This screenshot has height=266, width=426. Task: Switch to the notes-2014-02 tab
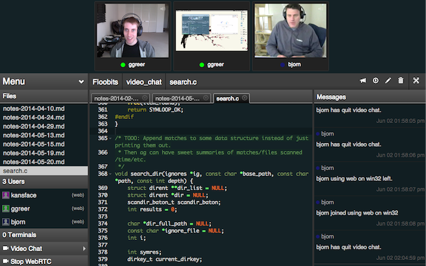pos(120,98)
